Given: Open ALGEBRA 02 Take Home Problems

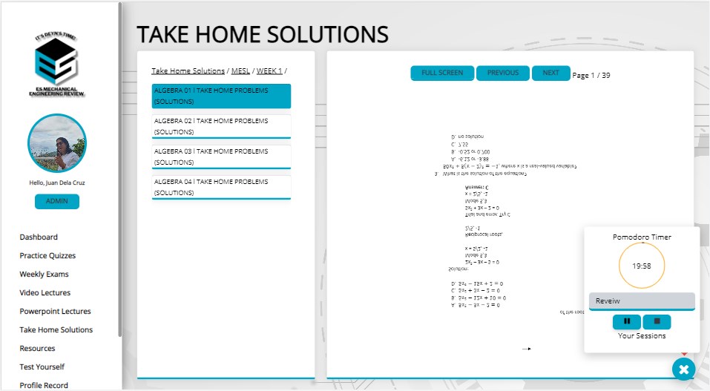Looking at the screenshot, I should (x=221, y=126).
